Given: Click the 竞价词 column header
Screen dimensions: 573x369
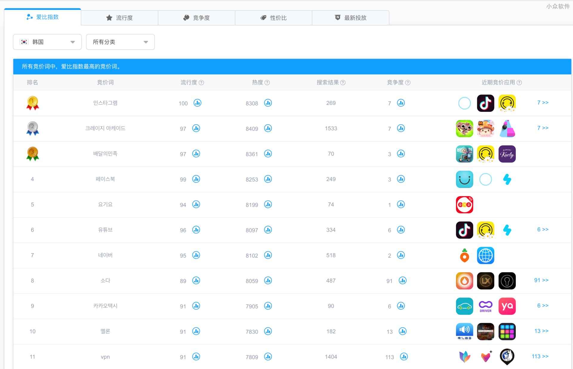Looking at the screenshot, I should tap(105, 82).
